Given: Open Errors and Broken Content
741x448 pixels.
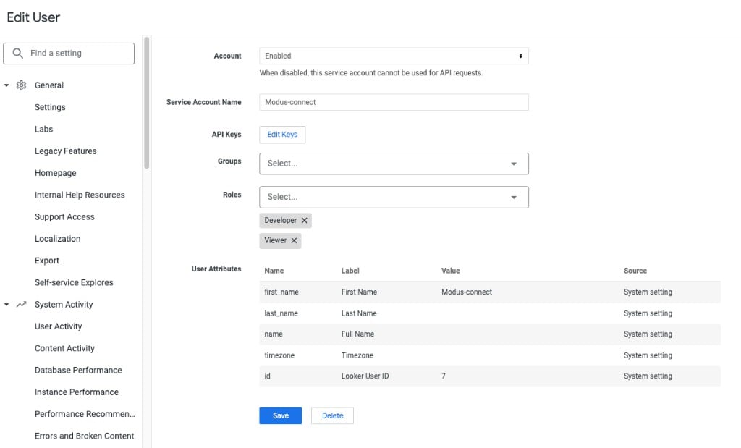Looking at the screenshot, I should (x=84, y=436).
